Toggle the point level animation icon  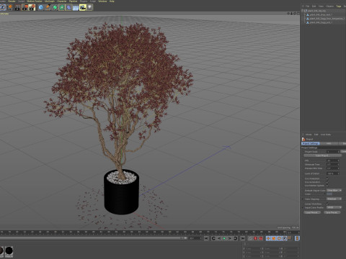pos(290,238)
